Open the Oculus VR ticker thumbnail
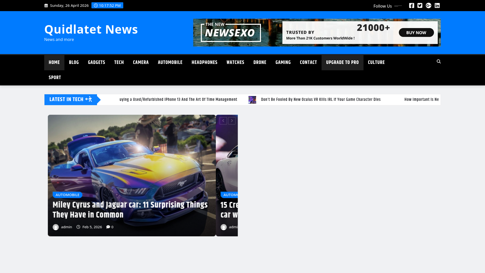The width and height of the screenshot is (485, 273). click(x=252, y=100)
